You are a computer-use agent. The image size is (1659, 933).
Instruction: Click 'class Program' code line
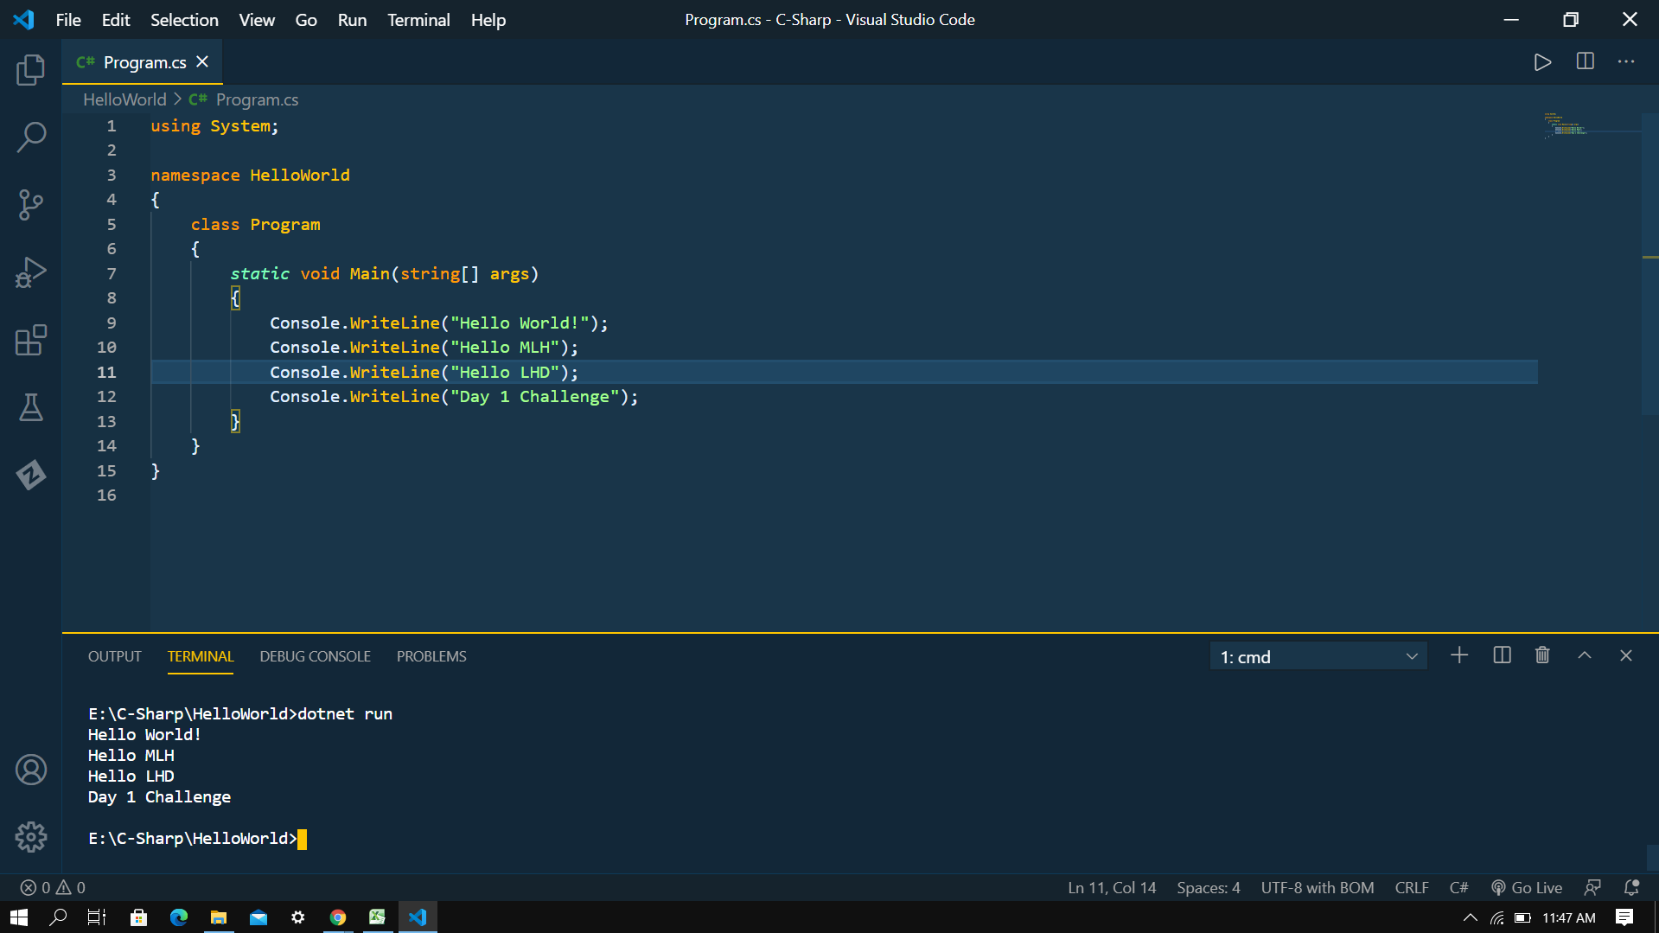tap(255, 225)
